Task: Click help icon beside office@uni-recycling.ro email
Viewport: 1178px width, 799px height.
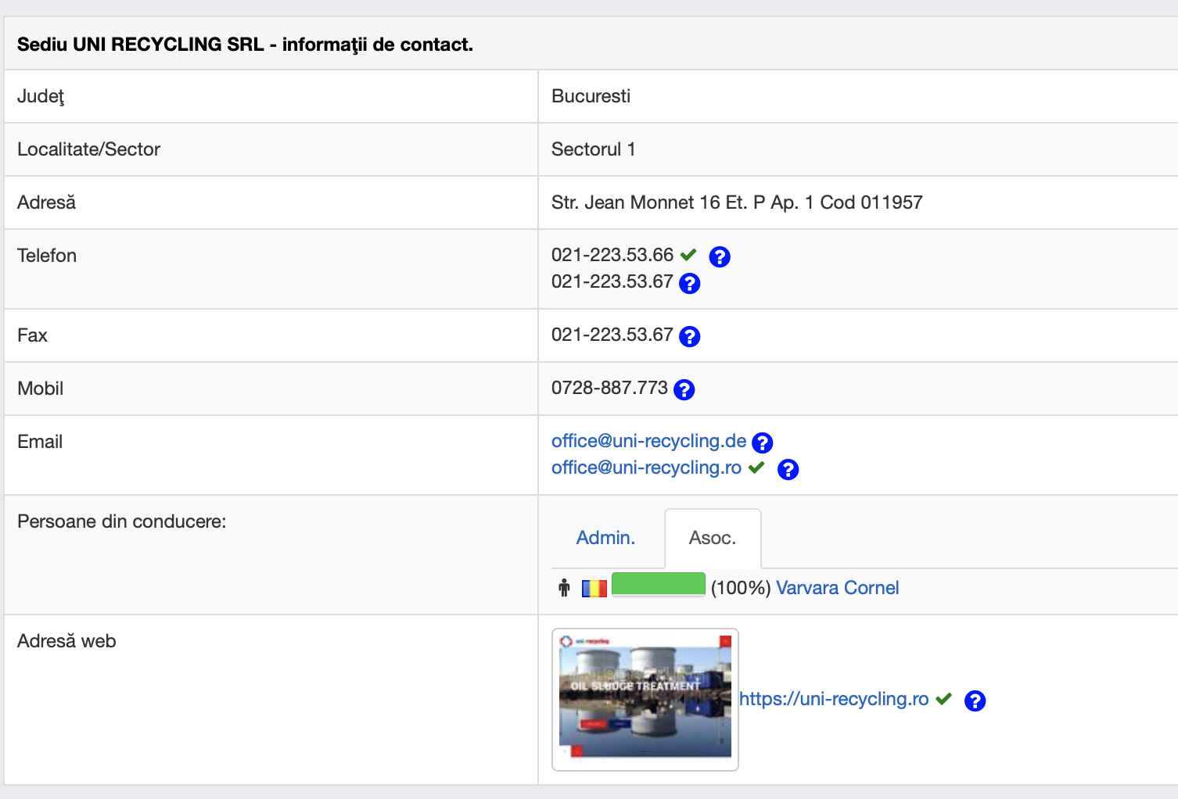Action: pos(788,469)
